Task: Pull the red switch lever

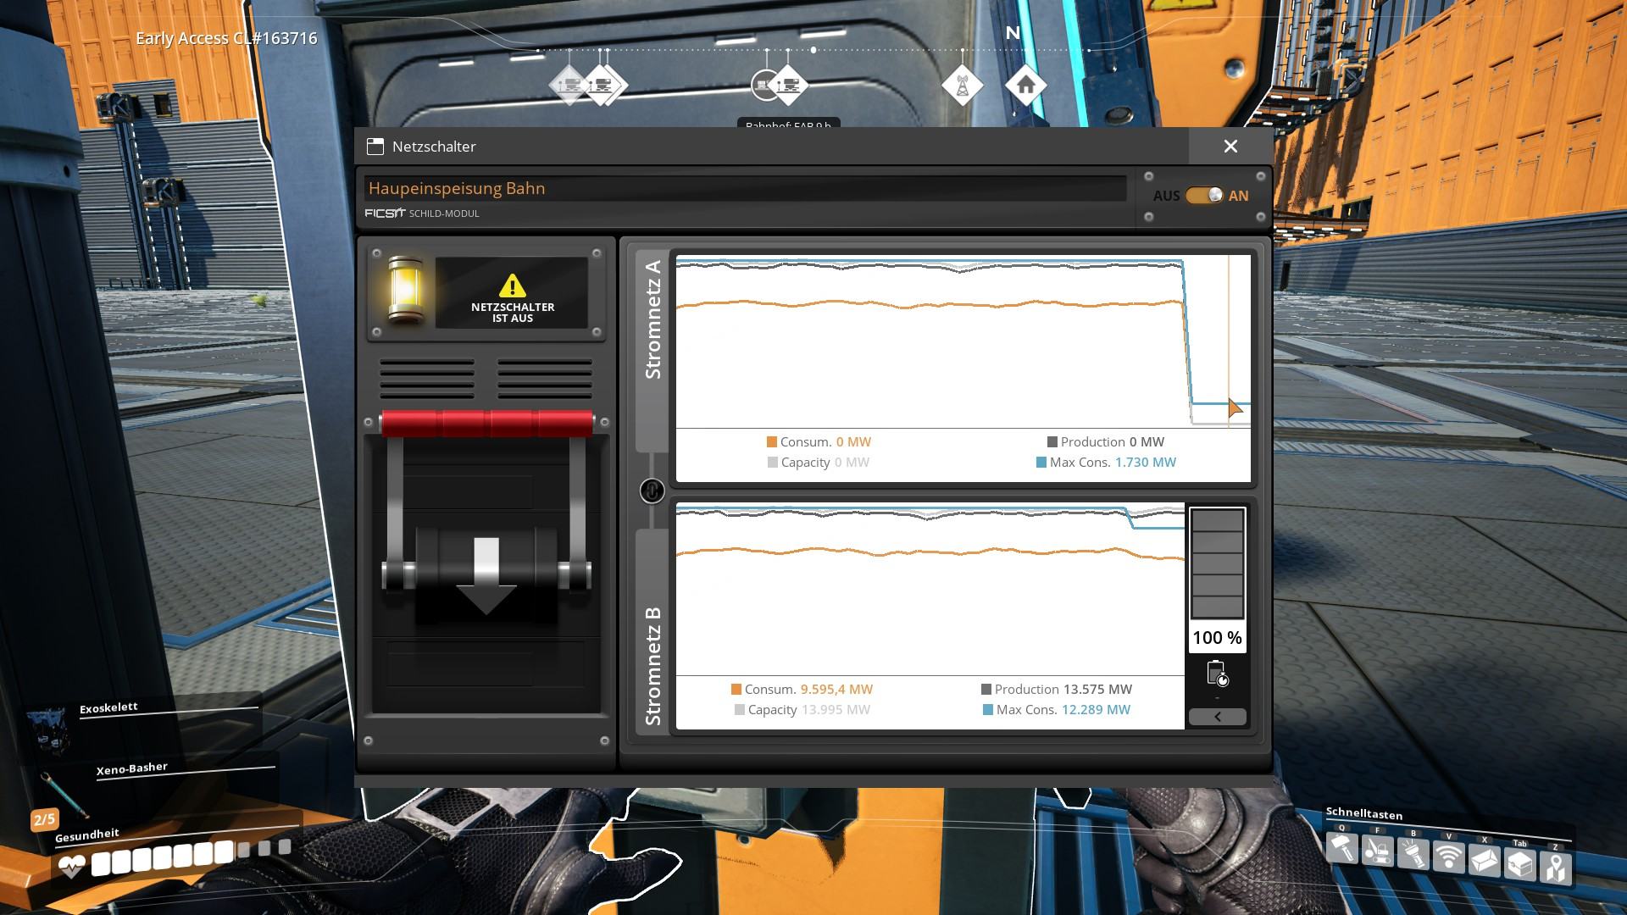Action: pos(486,423)
